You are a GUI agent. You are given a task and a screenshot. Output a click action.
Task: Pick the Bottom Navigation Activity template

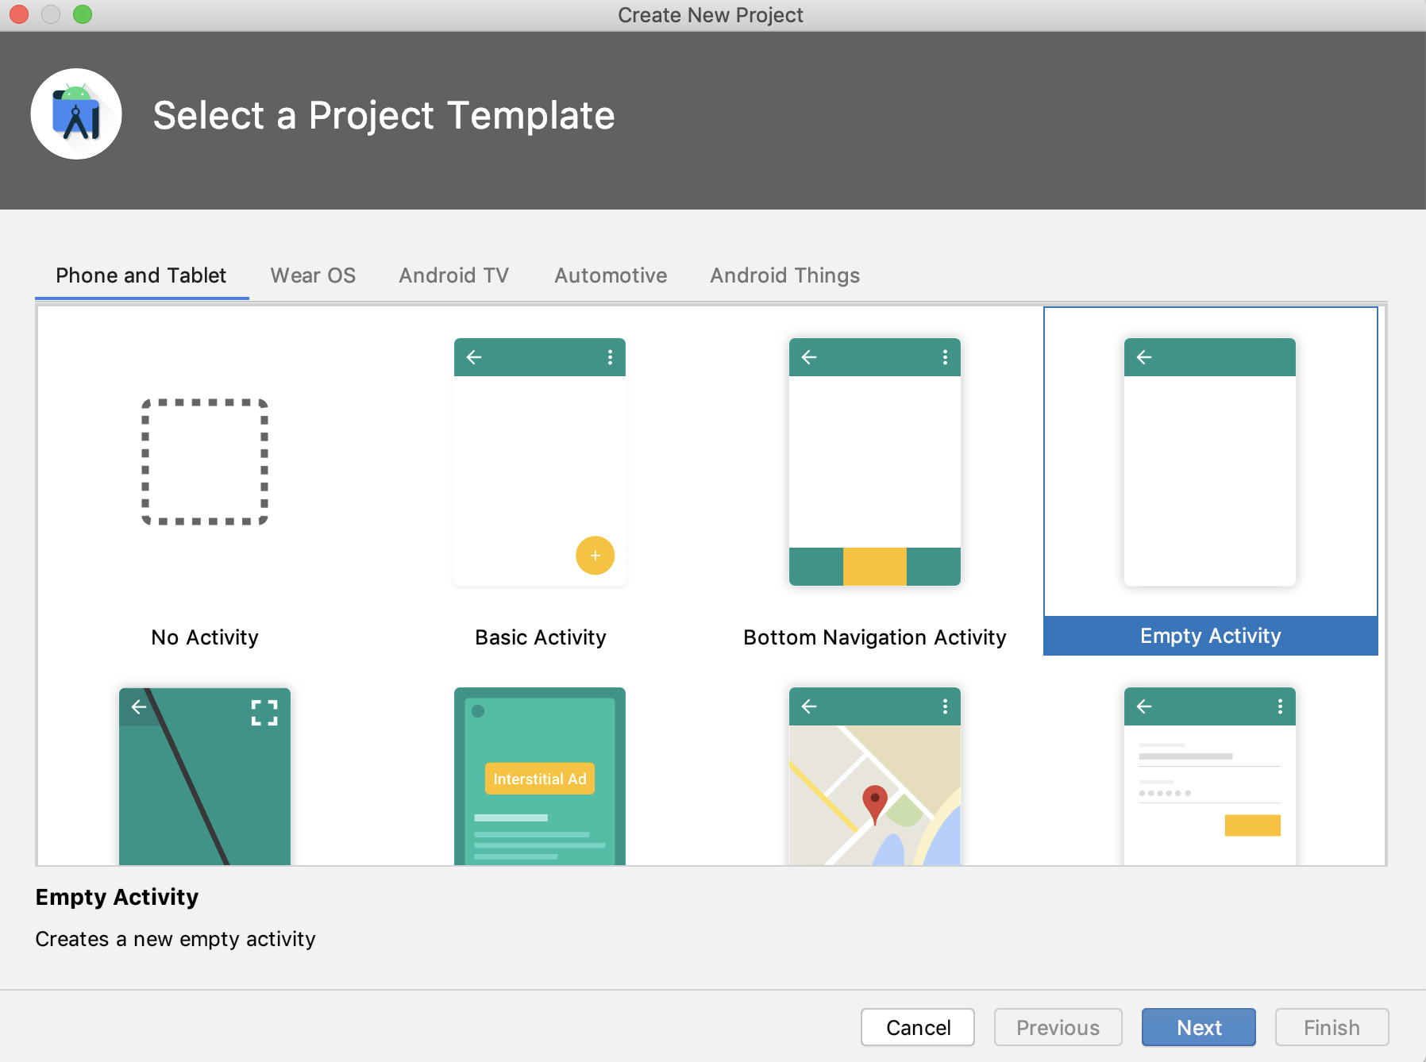click(874, 462)
